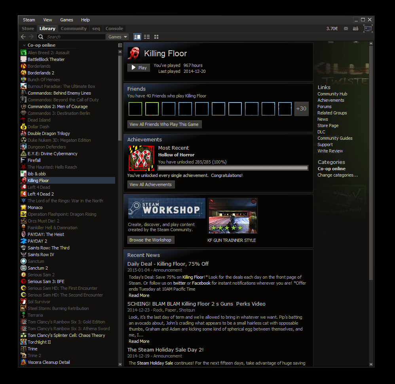Click the achievements progress bar
The image size is (395, 384).
233,168
